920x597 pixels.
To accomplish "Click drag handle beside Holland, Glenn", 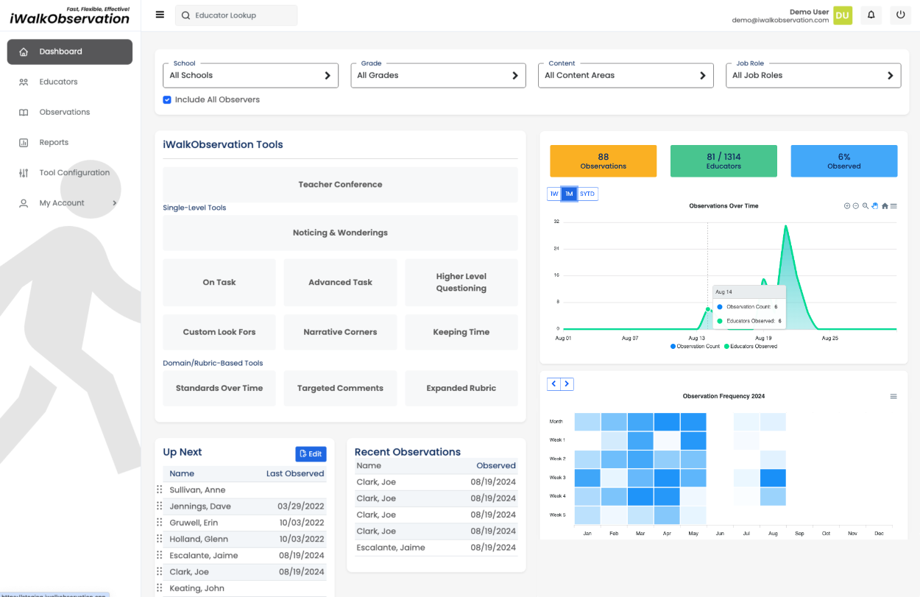I will 159,539.
